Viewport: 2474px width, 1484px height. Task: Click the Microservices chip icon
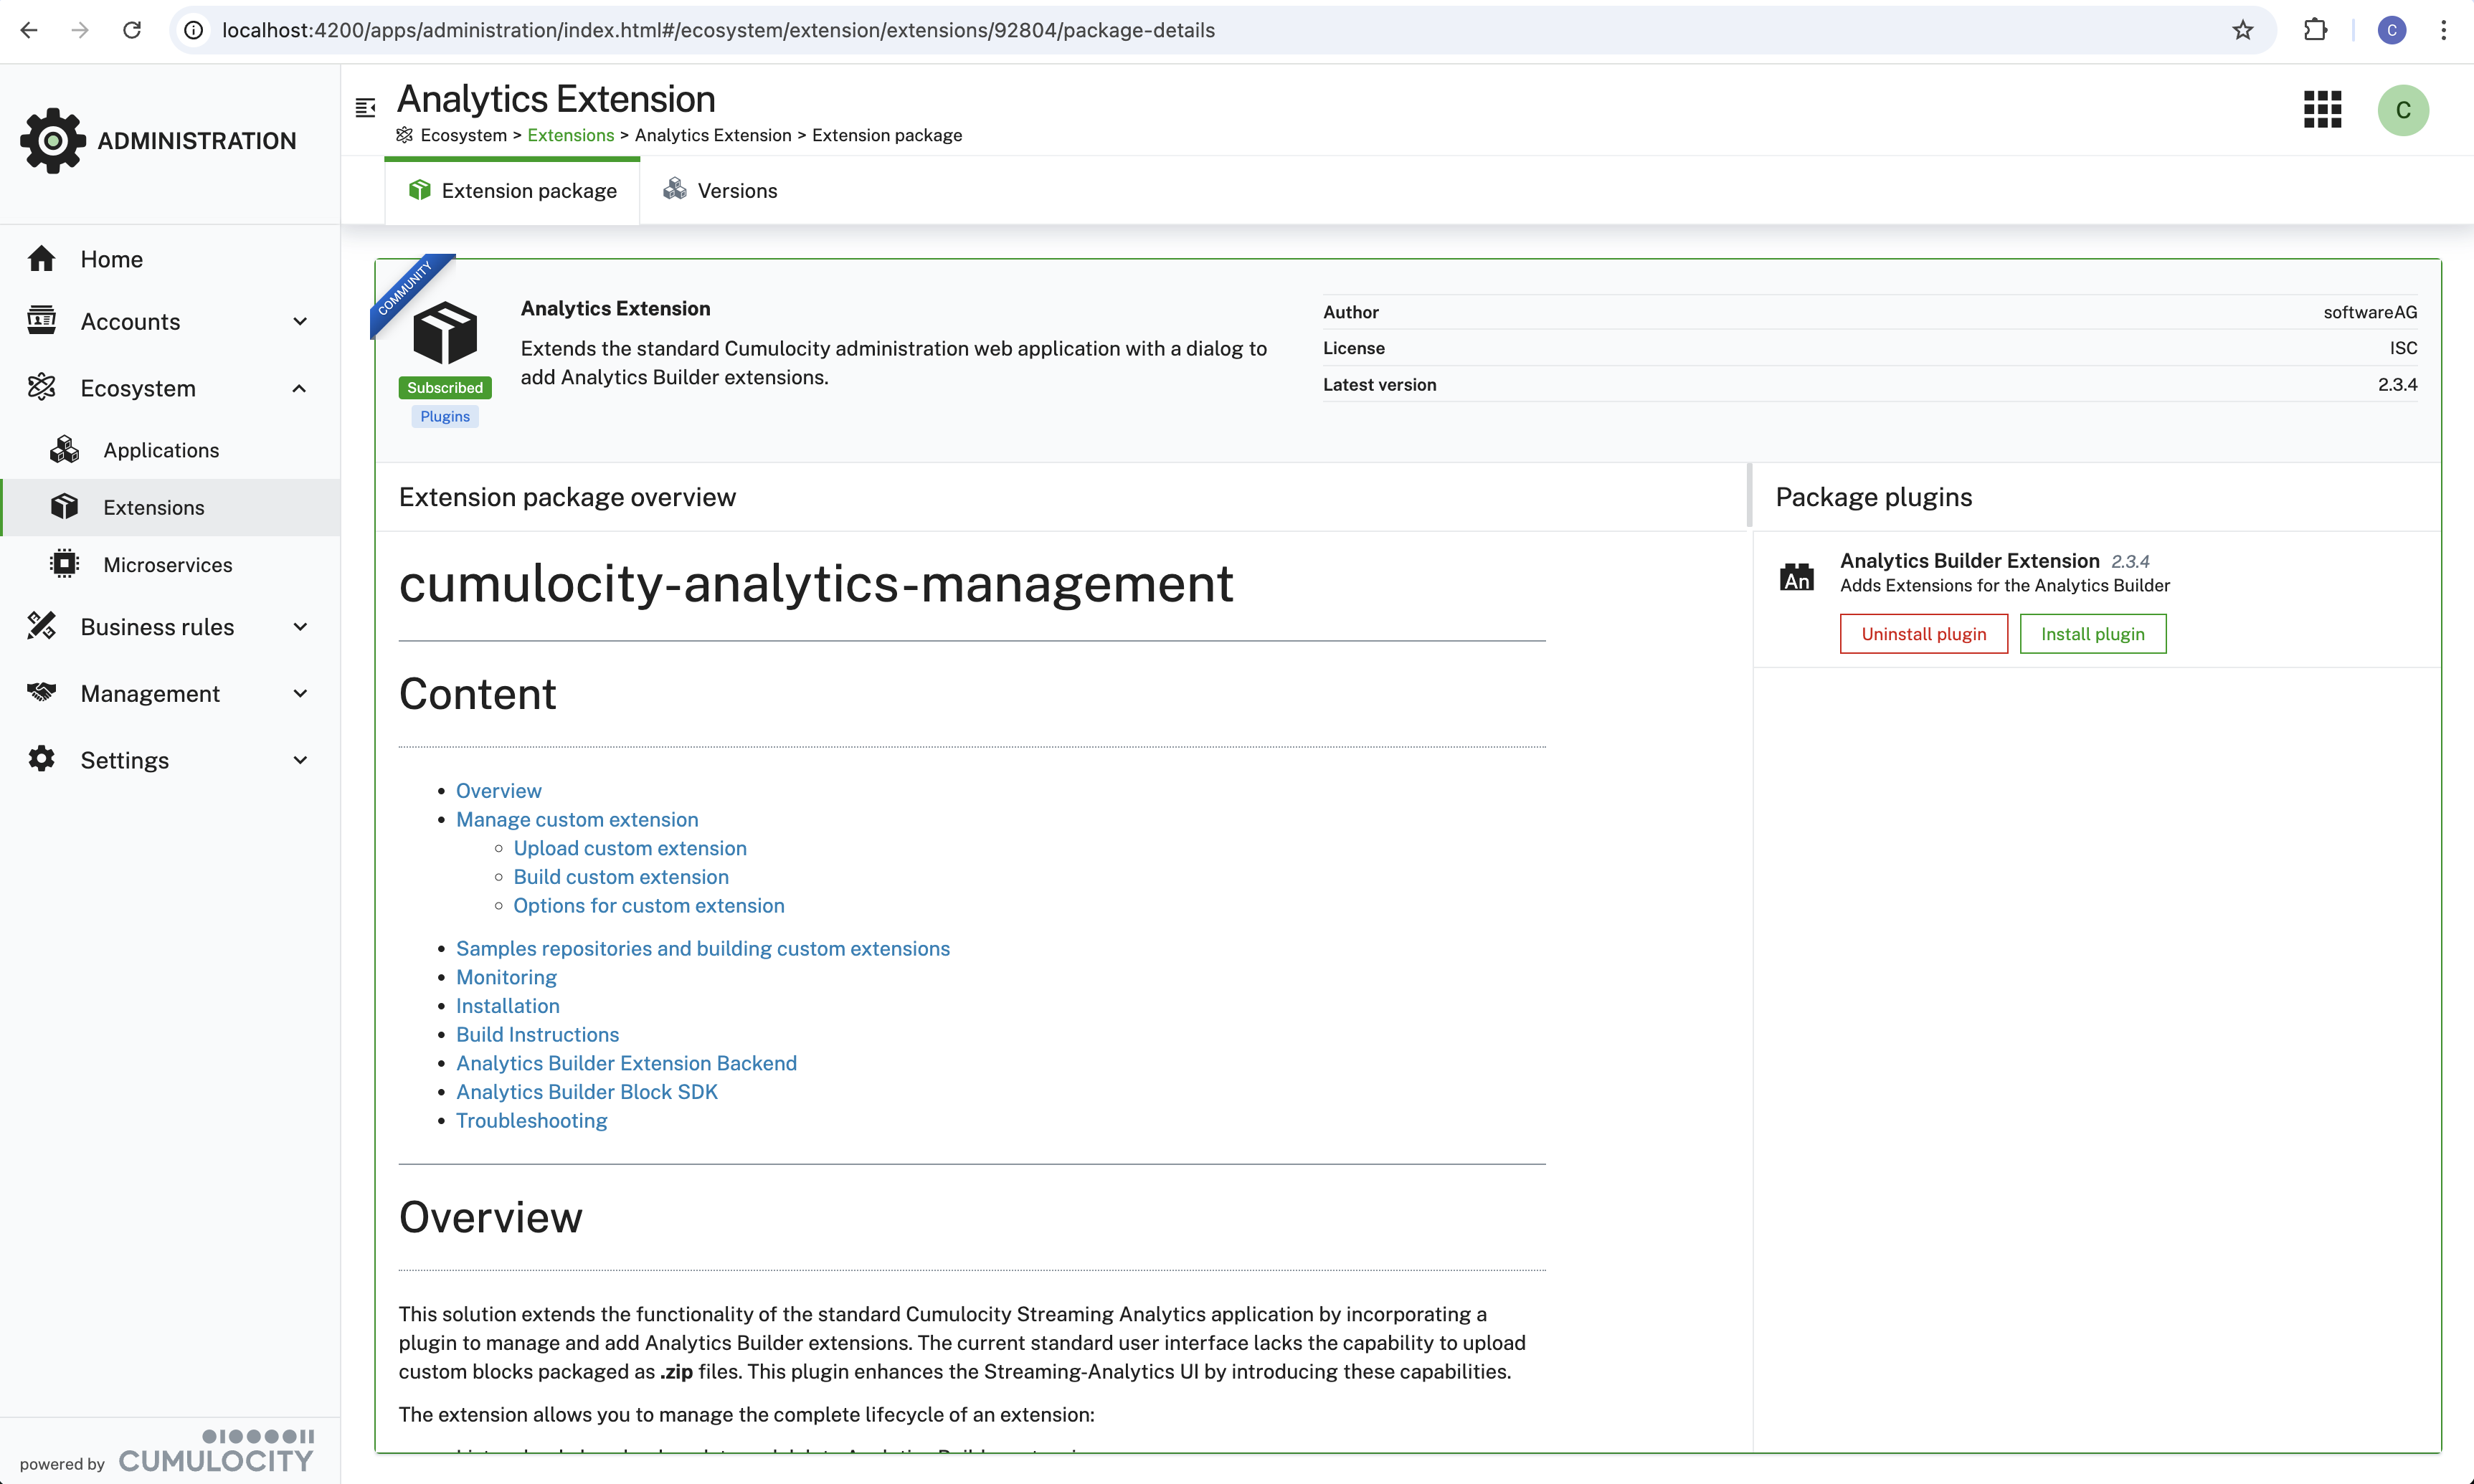coord(65,564)
